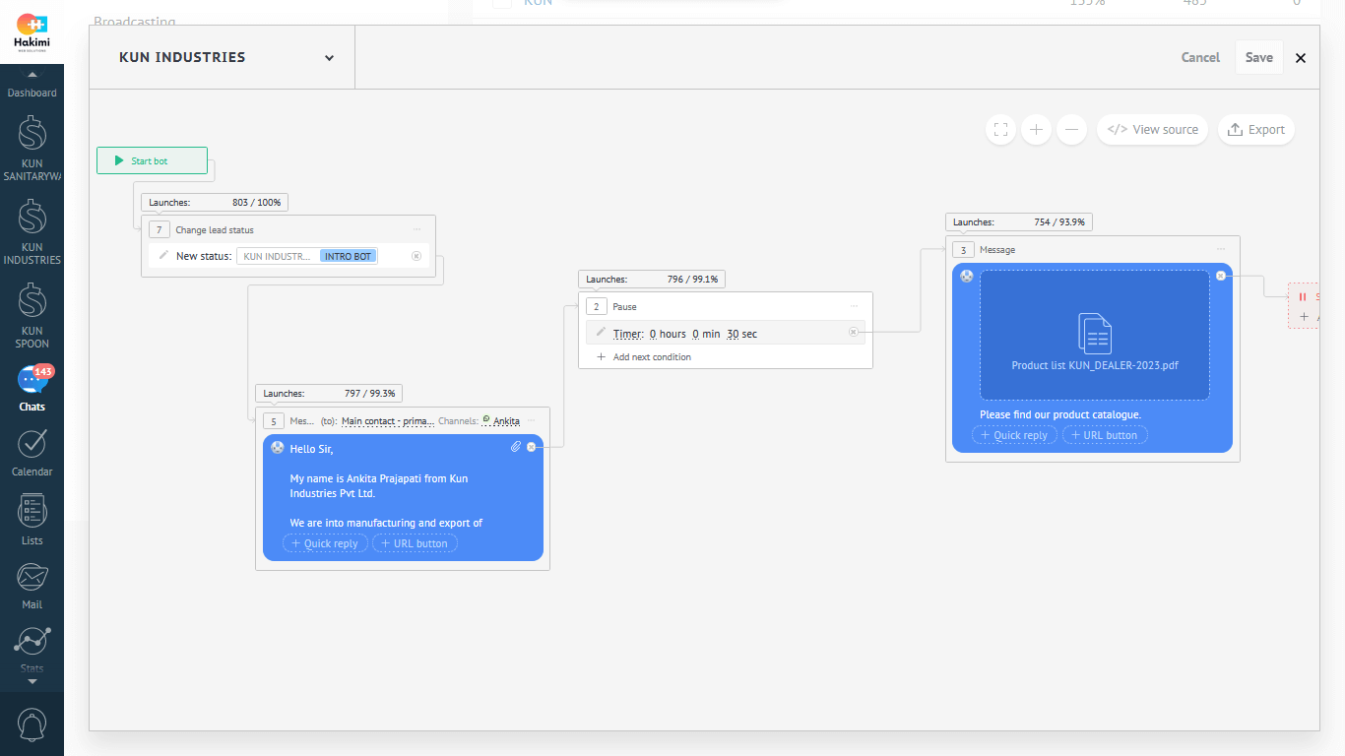Remove the New status INTRO BOT action

coord(416,256)
